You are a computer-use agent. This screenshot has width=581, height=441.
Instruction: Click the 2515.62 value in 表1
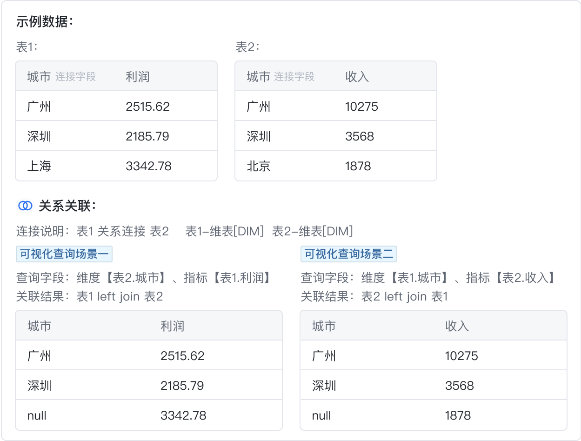(x=147, y=107)
